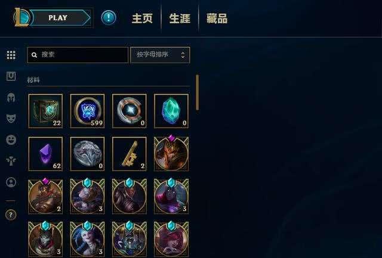Select the blue essence item showing 599

pos(88,111)
